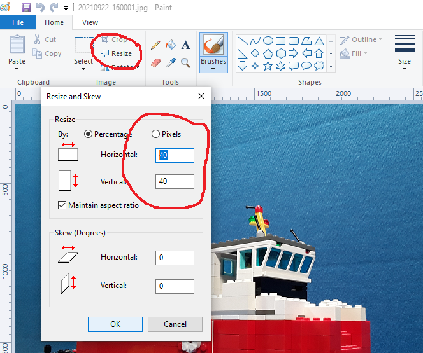The width and height of the screenshot is (423, 353).
Task: Toggle Maintain aspect ratio checkbox
Action: (62, 205)
